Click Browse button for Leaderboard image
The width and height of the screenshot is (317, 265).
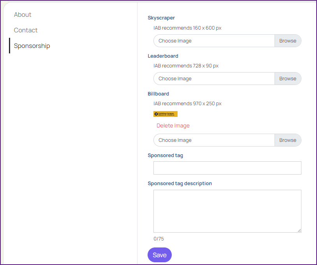pos(288,78)
